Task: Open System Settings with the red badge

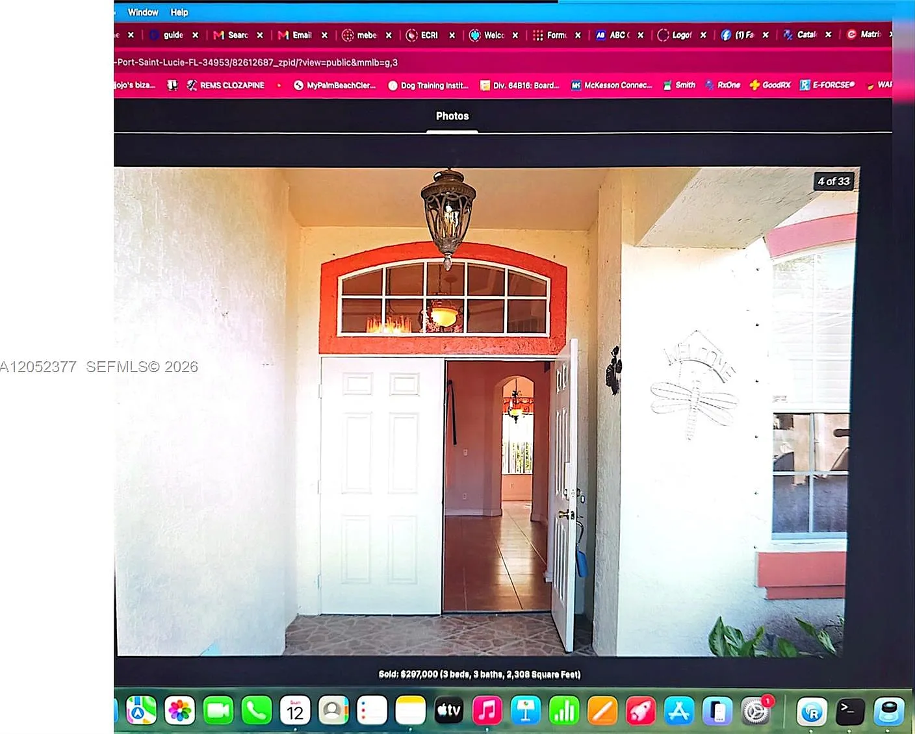Action: [756, 711]
